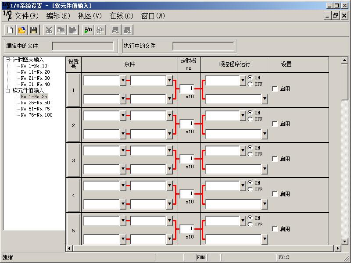351x263 pixels.
Task: Click the Cut scissors toolbar icon
Action: click(x=49, y=30)
